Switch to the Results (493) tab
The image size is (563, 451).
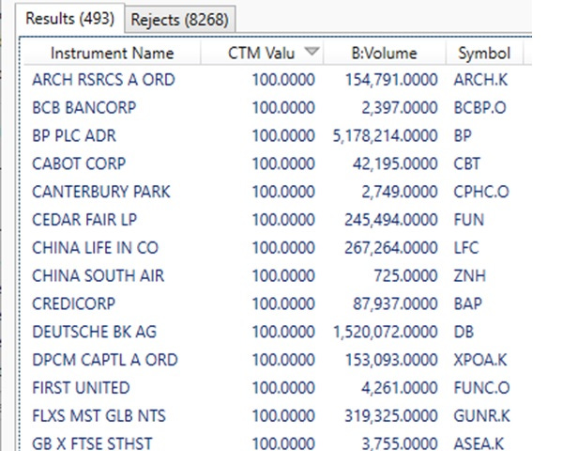[70, 19]
